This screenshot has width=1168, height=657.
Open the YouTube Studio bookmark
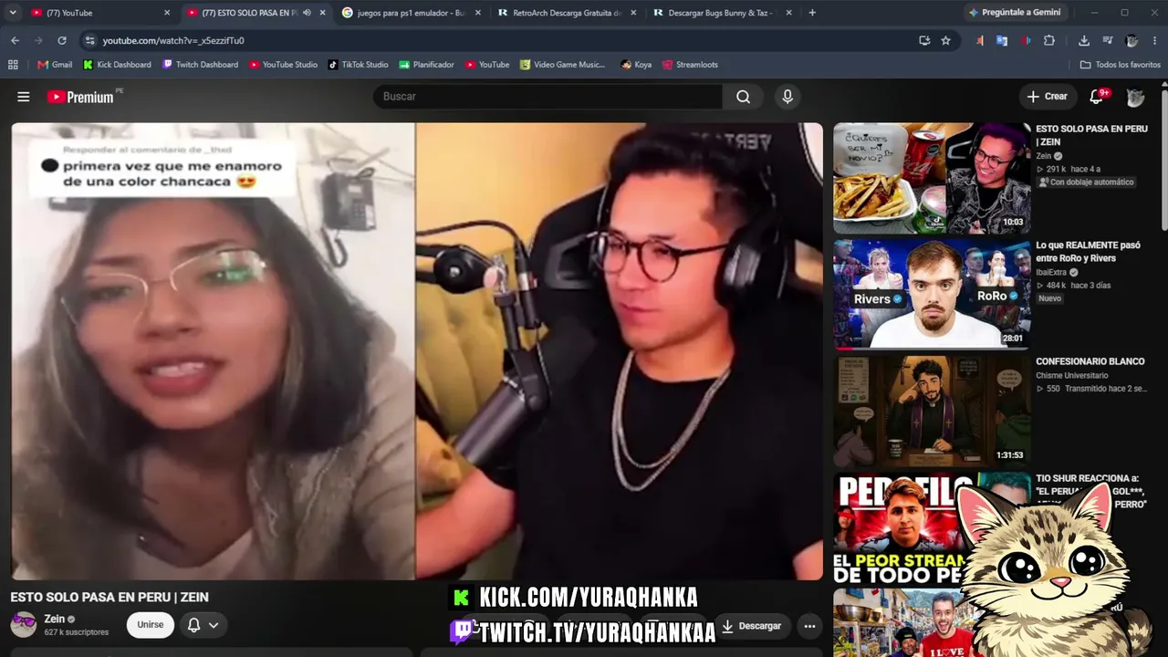click(x=283, y=65)
